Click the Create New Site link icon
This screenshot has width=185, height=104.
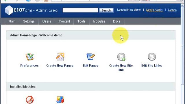121,57
